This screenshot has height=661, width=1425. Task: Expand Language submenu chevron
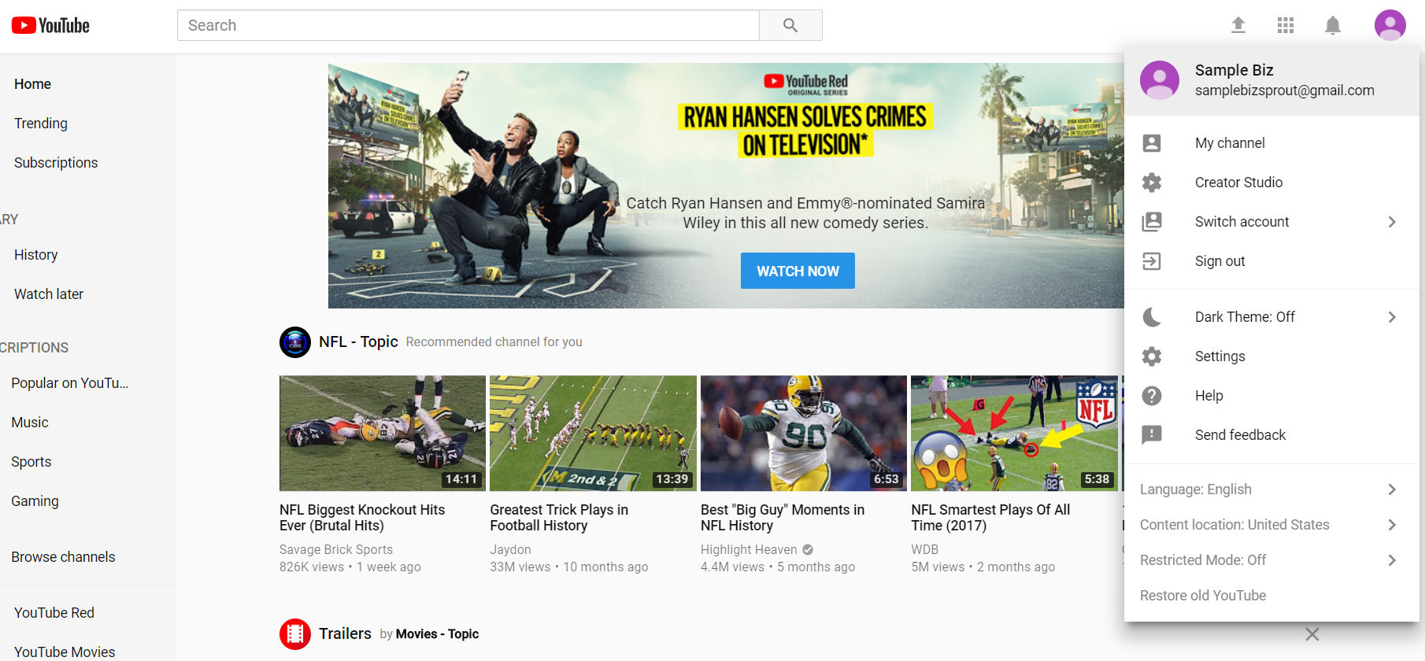[1392, 489]
